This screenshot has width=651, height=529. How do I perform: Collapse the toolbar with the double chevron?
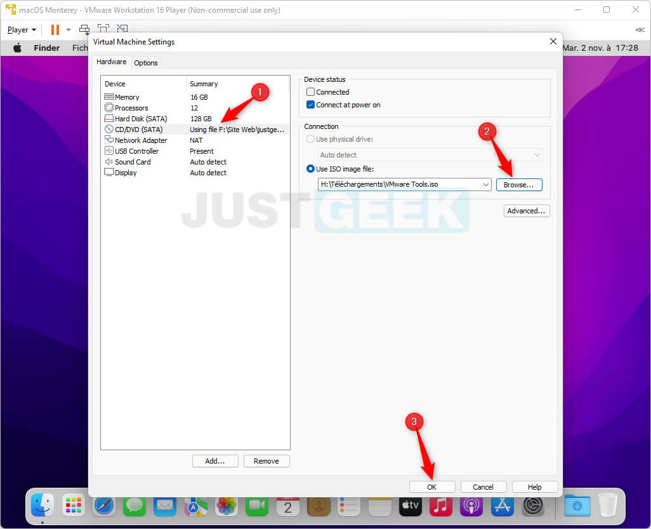(x=640, y=29)
